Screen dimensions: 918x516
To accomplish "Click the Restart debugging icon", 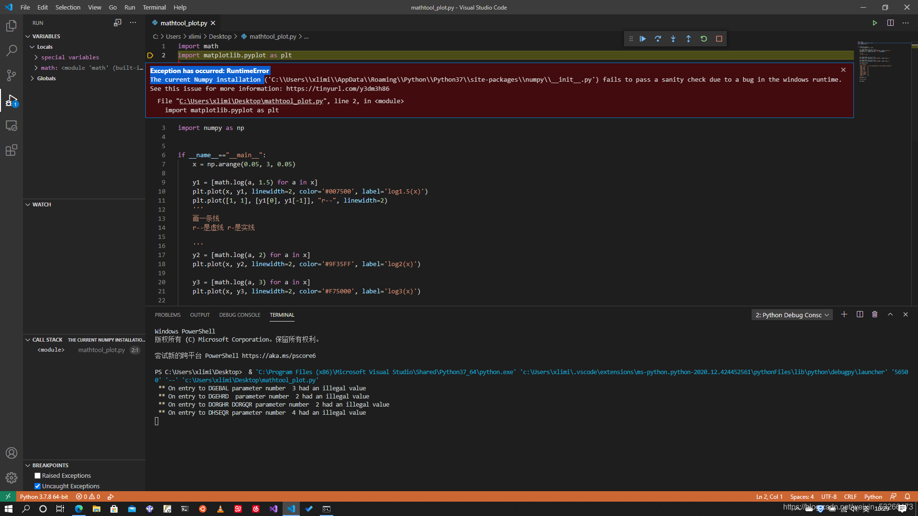I will tap(704, 39).
